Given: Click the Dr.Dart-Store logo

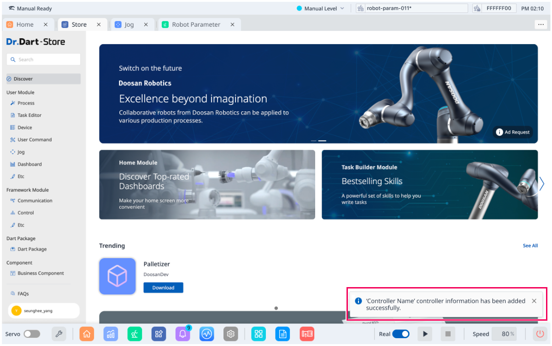Looking at the screenshot, I should (35, 42).
